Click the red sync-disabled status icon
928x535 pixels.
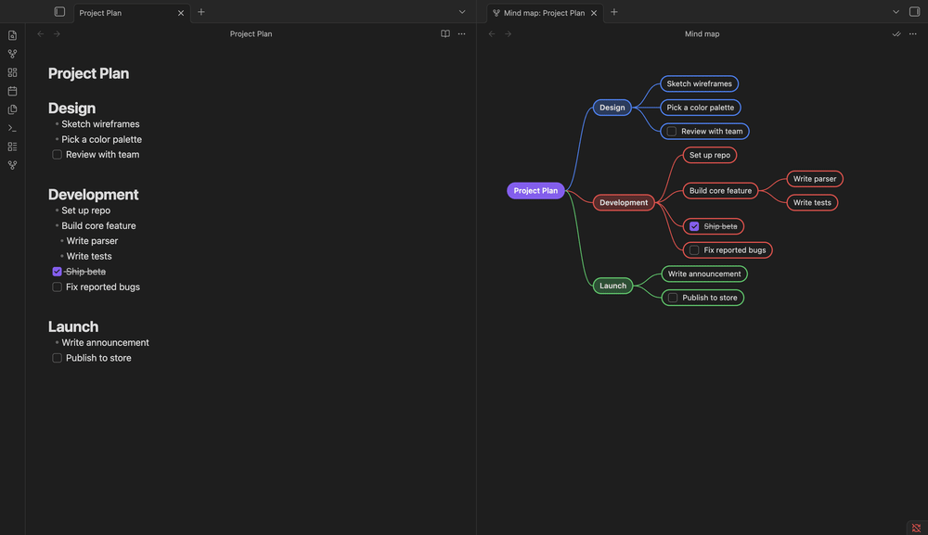coord(916,528)
